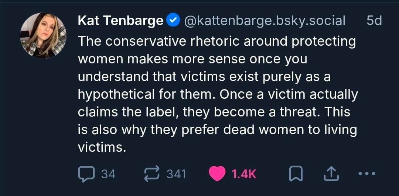Unlike the post via pink heart

[x=217, y=174]
